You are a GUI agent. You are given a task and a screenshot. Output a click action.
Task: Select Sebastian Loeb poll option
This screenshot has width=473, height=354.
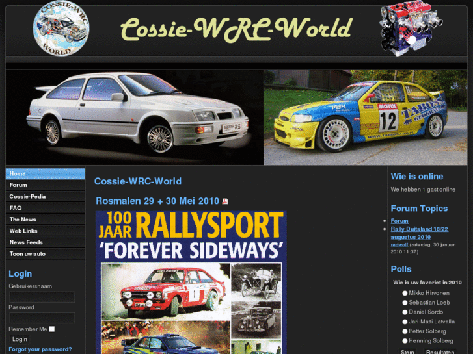(x=405, y=303)
